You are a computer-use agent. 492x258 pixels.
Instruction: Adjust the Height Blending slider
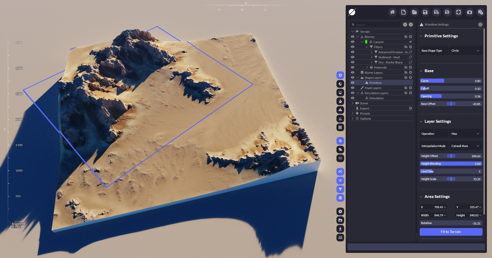coord(451,164)
